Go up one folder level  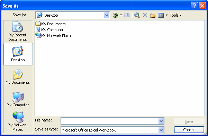tap(127, 15)
